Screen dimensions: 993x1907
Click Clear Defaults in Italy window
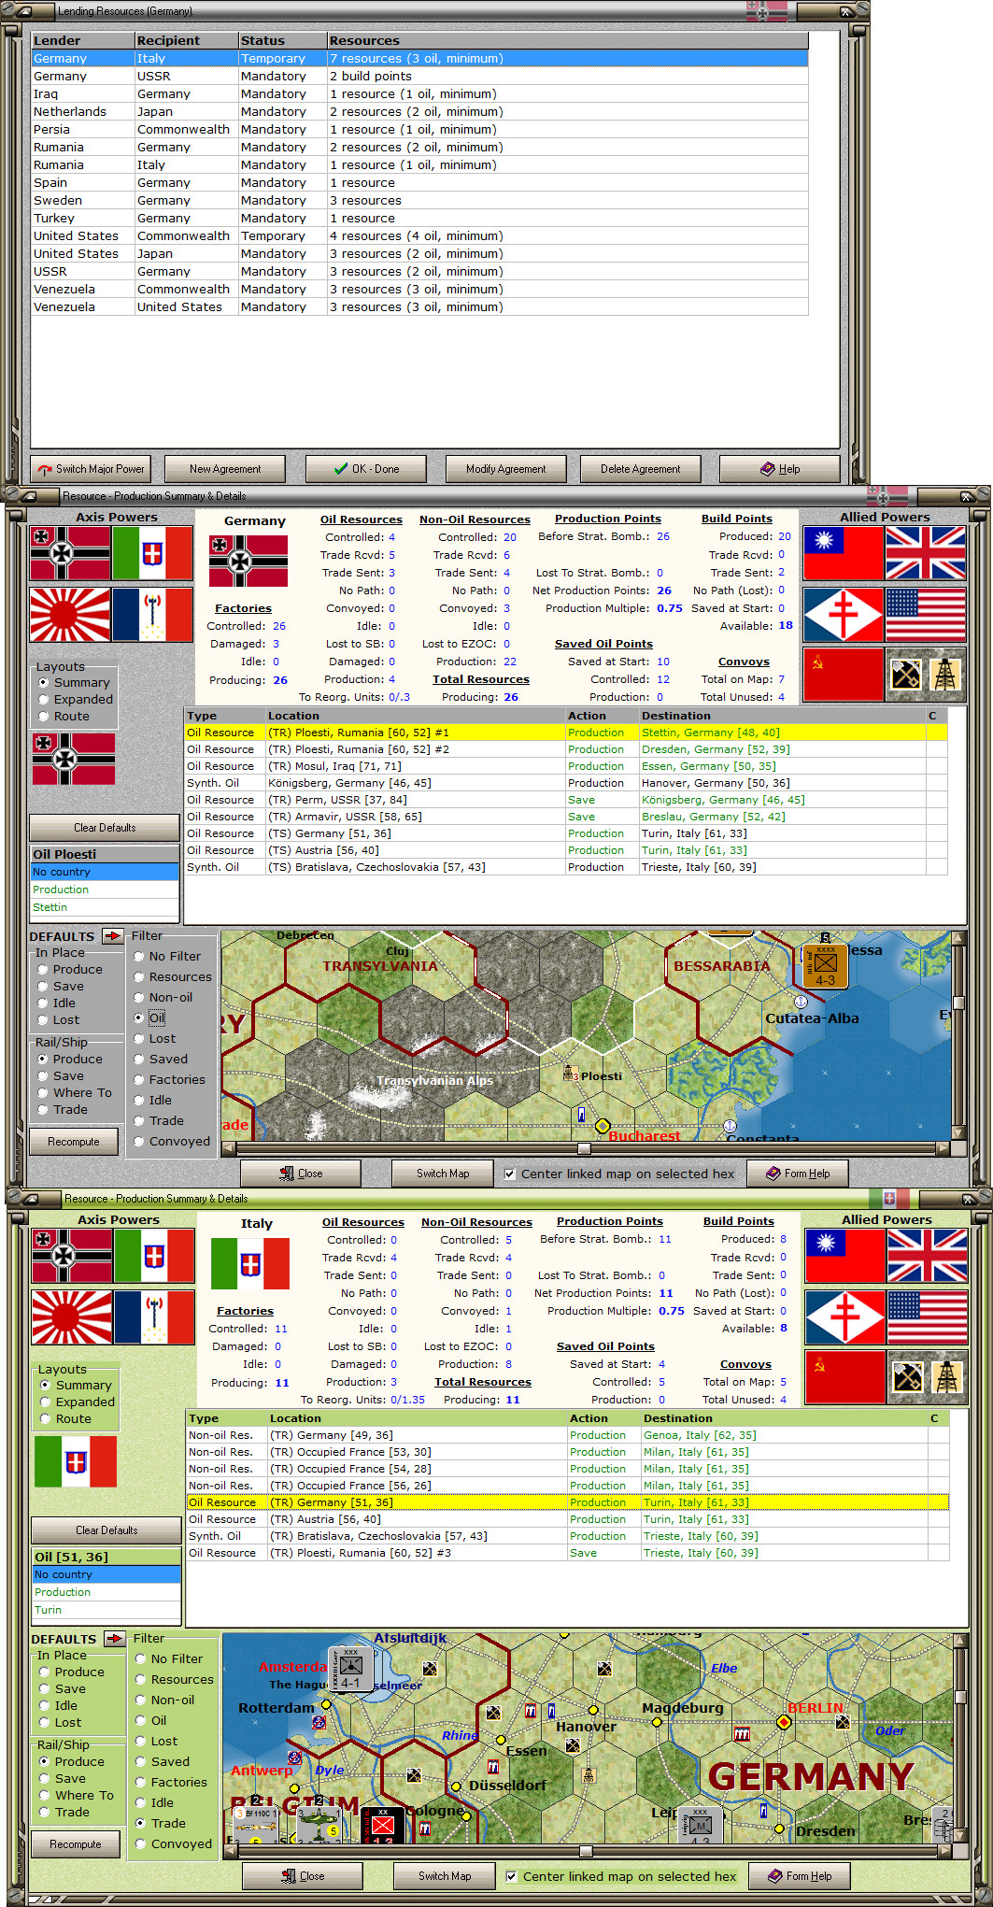(106, 1530)
